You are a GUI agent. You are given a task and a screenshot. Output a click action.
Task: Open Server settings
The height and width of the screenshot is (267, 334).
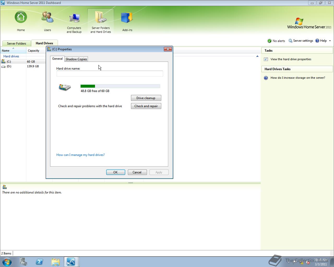click(x=301, y=41)
